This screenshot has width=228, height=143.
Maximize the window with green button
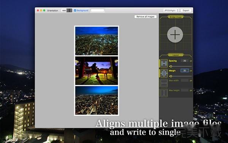44,11
